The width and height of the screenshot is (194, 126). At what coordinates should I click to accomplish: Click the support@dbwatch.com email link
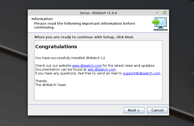(141, 73)
